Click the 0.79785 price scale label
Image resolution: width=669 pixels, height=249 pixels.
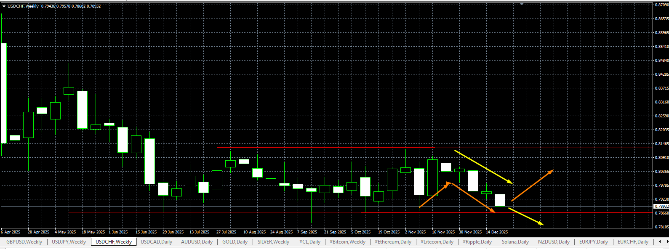[x=662, y=185]
